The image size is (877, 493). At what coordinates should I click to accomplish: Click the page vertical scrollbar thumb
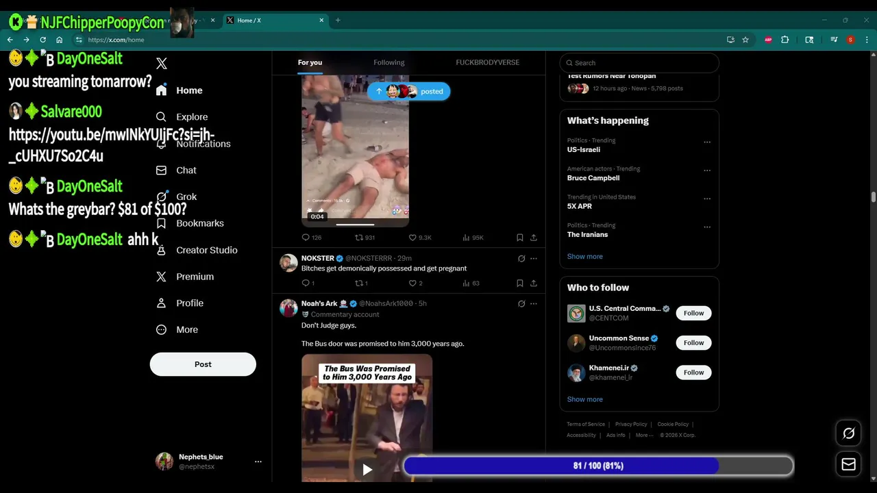point(874,197)
